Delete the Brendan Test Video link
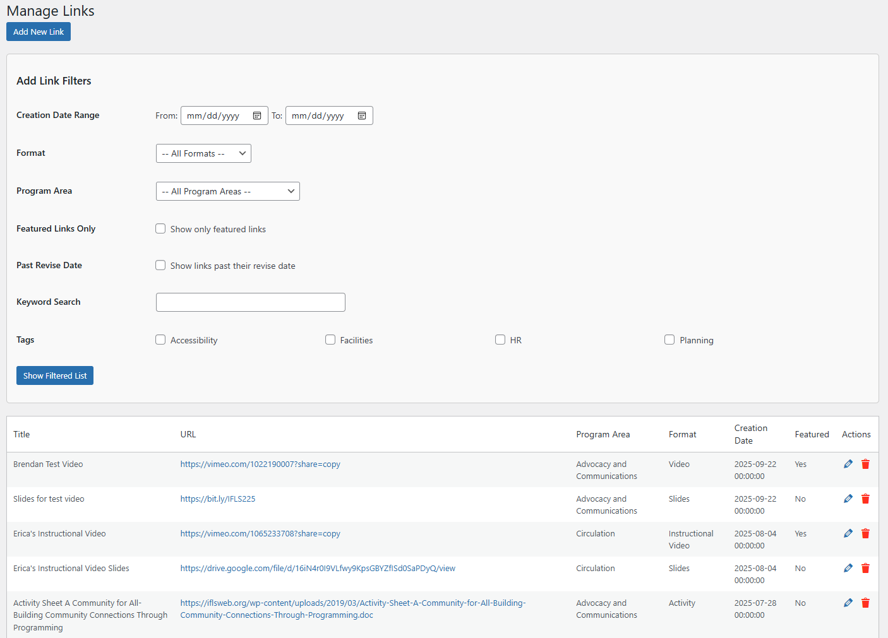The width and height of the screenshot is (888, 638). click(x=865, y=464)
